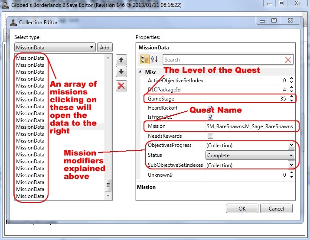Viewport: 310px width, 240px height.
Task: Remove selected MissionData with red X
Action: point(121,86)
